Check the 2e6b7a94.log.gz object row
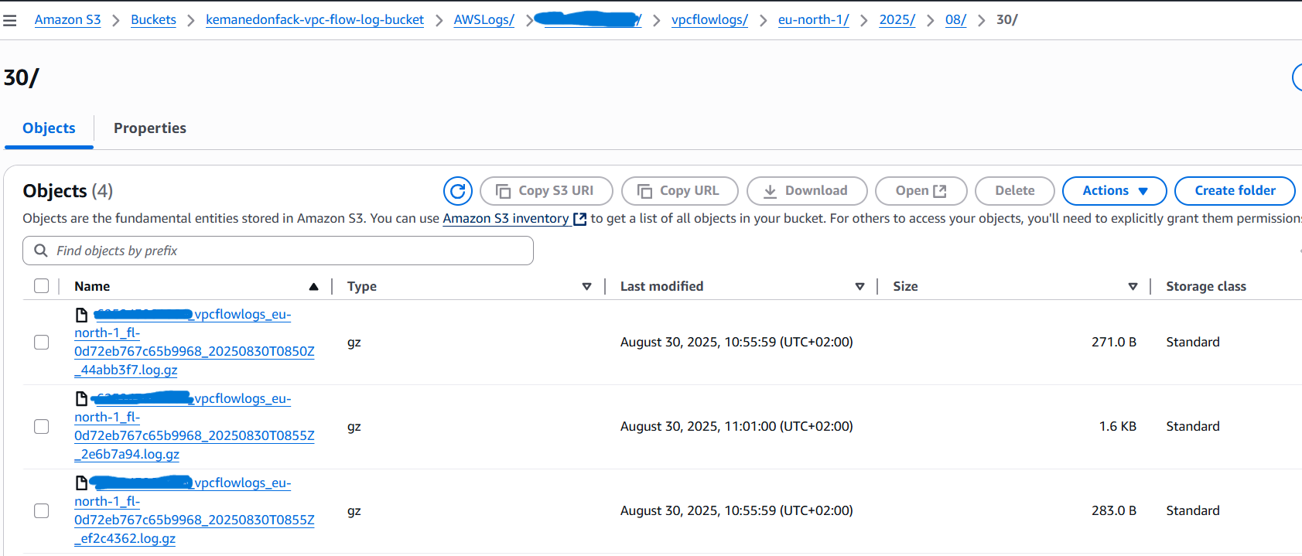 point(42,426)
